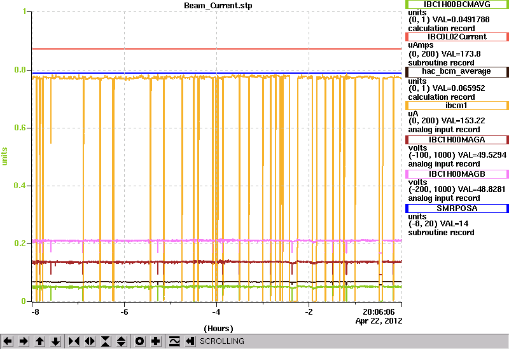Click the value text VAL=153.22
Image resolution: width=509 pixels, height=349 pixels.
point(463,121)
